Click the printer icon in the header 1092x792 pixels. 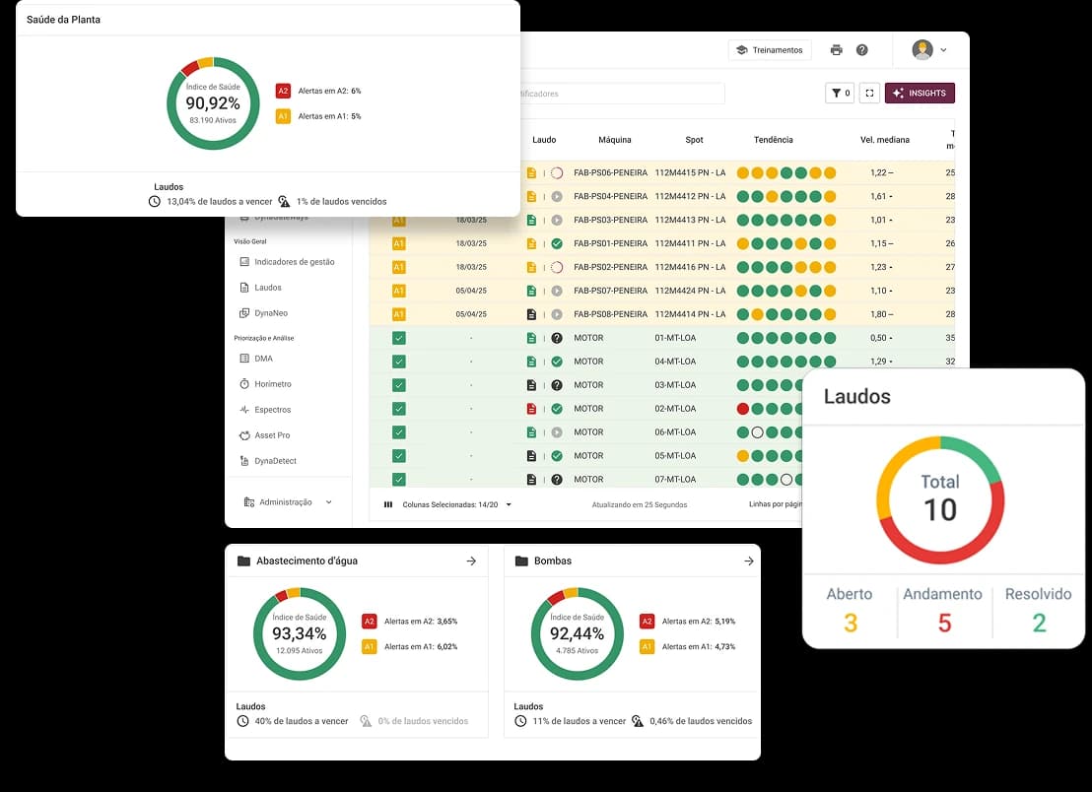(837, 50)
